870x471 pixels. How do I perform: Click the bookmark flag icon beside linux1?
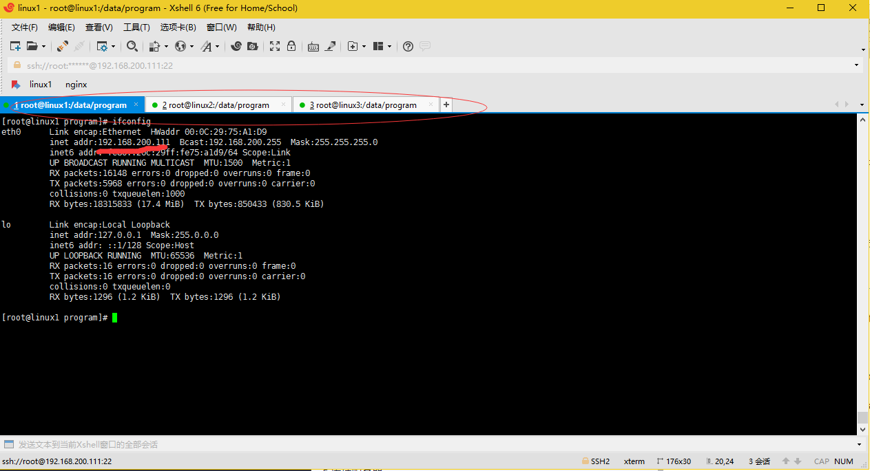[x=16, y=85]
